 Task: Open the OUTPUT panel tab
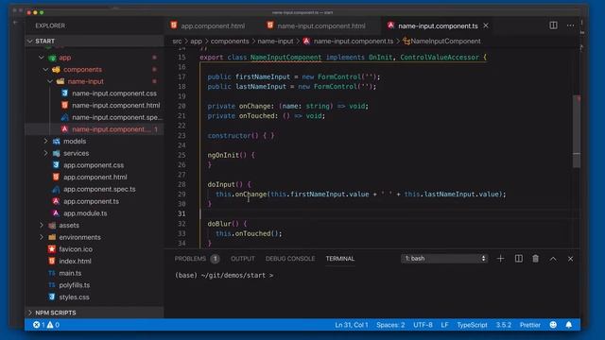coord(243,259)
